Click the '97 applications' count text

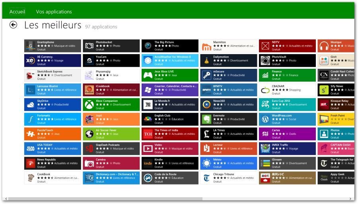(x=101, y=27)
